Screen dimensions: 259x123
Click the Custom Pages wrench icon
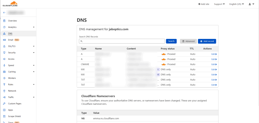coord(5,104)
